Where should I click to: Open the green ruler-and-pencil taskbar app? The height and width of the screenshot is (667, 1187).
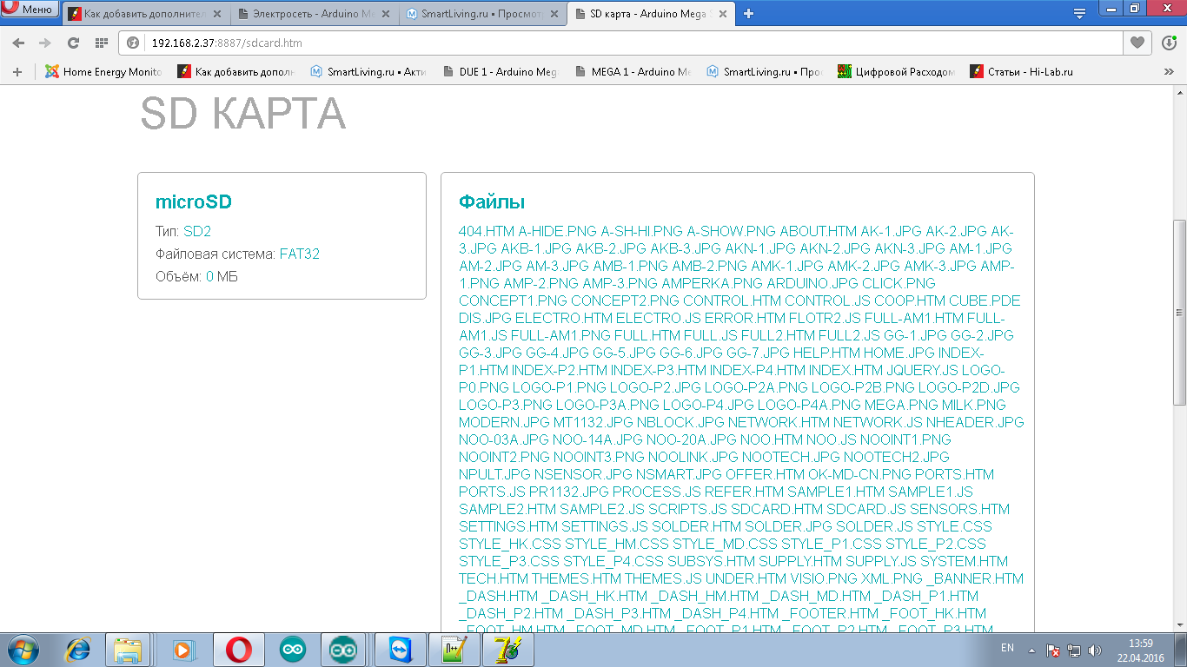pos(456,649)
